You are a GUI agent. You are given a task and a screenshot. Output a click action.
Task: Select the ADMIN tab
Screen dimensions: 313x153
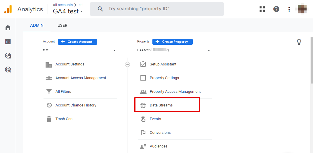coord(37,25)
